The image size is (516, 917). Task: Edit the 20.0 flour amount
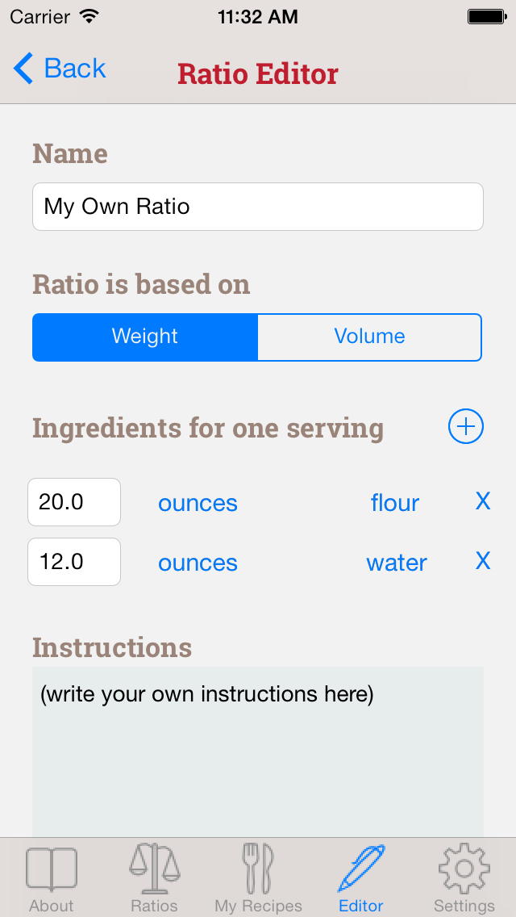coord(74,502)
